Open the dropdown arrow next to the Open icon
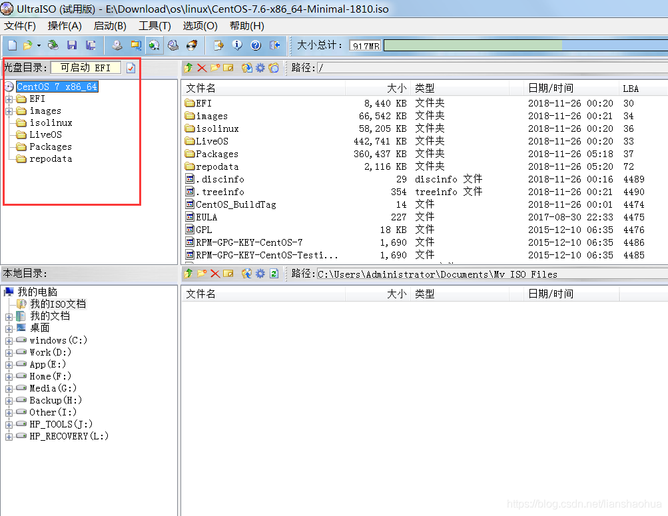668x516 pixels. point(39,45)
